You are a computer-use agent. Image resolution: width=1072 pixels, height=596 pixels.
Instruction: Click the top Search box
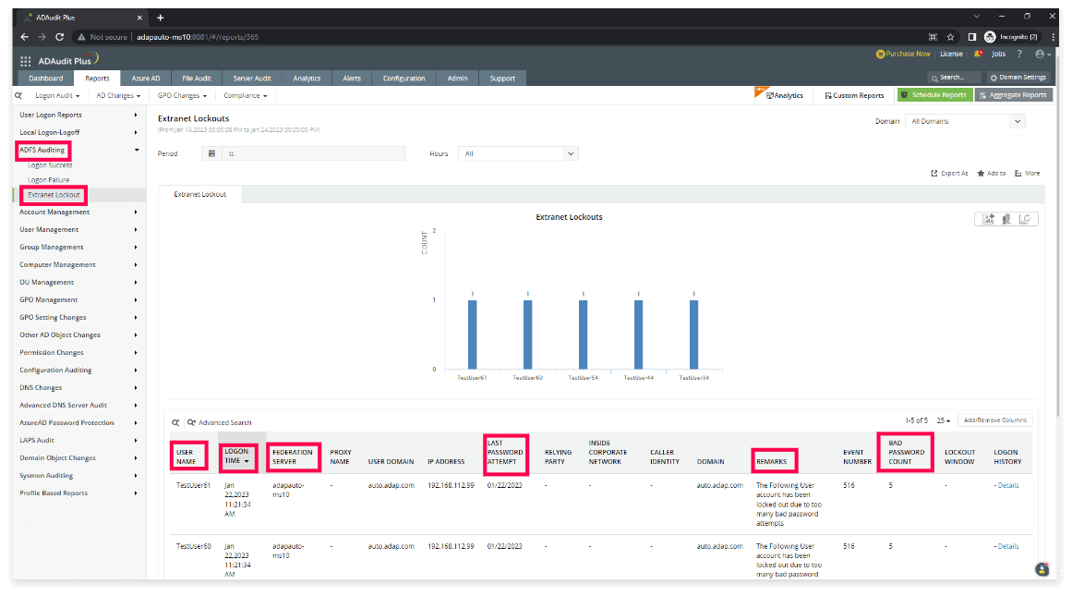pyautogui.click(x=954, y=78)
